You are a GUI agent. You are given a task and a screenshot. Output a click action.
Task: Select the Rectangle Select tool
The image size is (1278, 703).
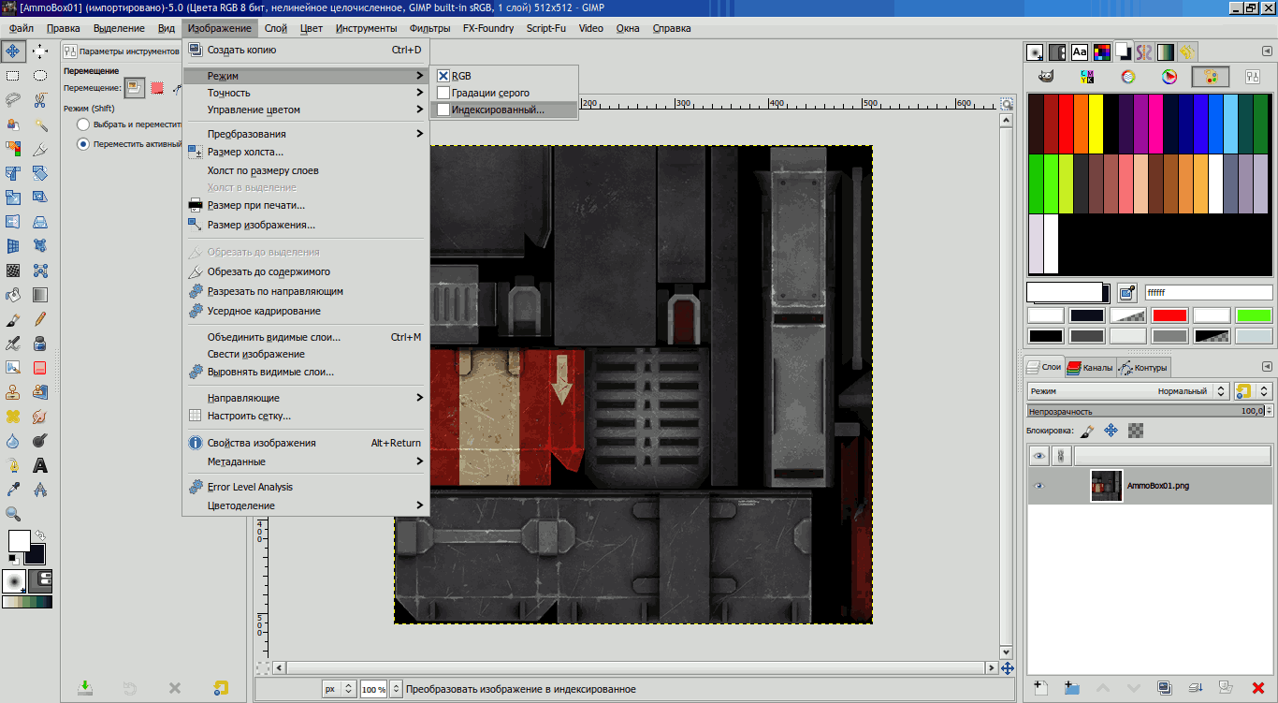tap(13, 76)
